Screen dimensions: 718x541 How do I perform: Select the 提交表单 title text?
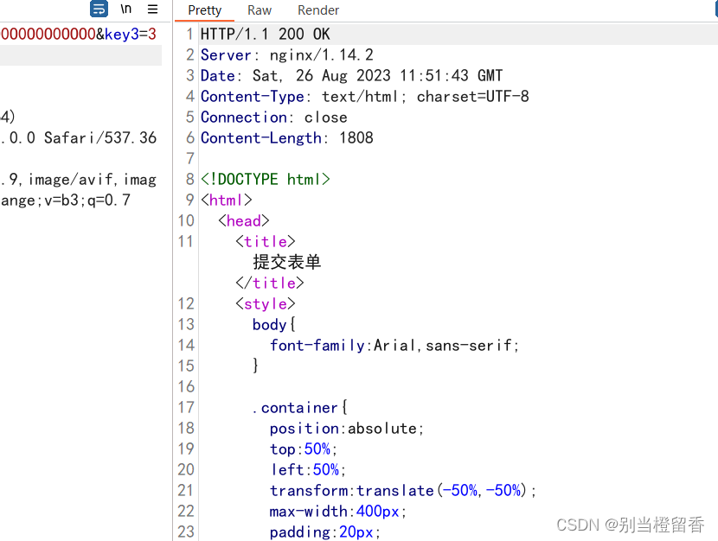pos(287,262)
